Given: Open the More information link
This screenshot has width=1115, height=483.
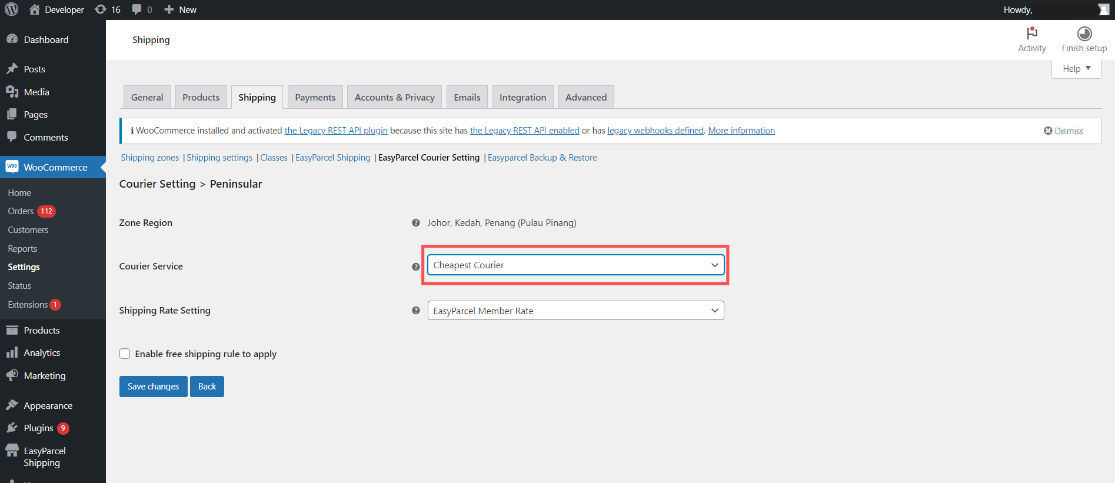Looking at the screenshot, I should tap(741, 131).
